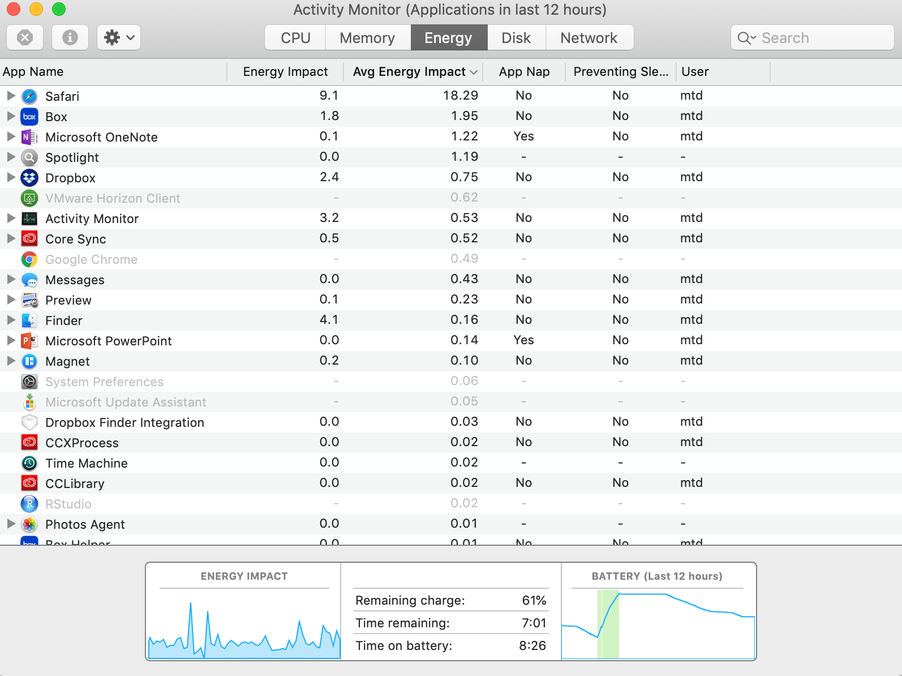Click the Messages app icon

click(x=29, y=280)
